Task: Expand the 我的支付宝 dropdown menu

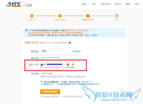Action: click(106, 4)
